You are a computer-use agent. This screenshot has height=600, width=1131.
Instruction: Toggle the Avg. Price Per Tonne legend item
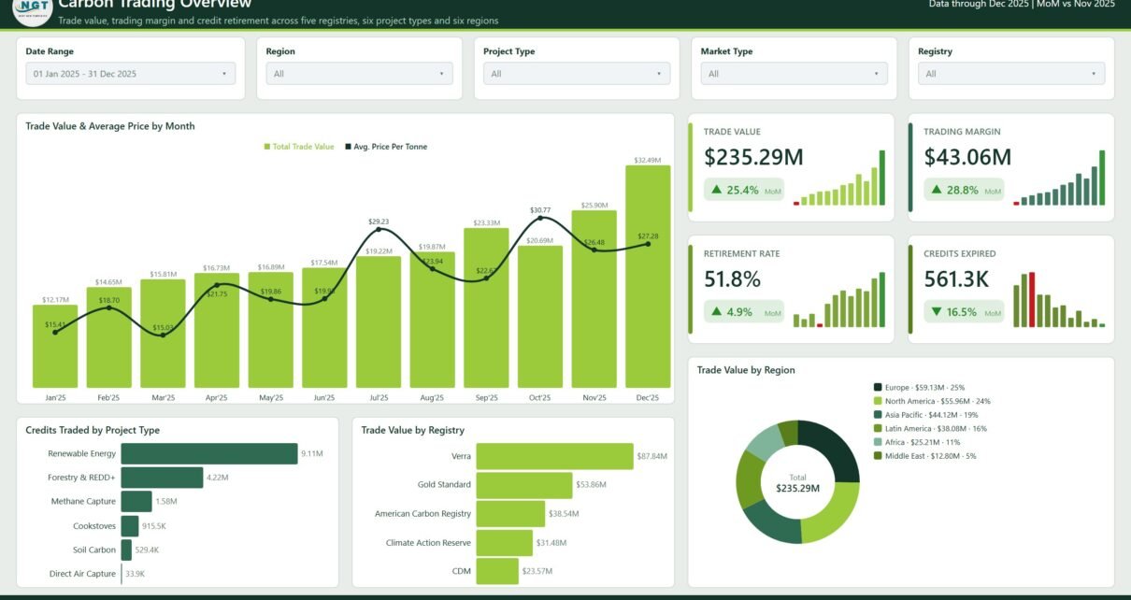coord(386,147)
